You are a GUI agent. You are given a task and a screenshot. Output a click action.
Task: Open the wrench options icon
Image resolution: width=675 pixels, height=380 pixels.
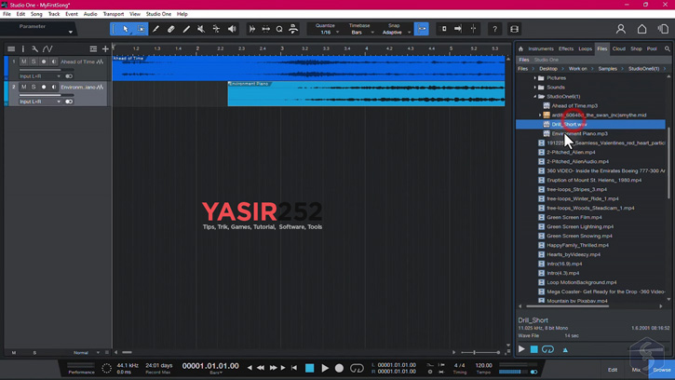pyautogui.click(x=34, y=48)
